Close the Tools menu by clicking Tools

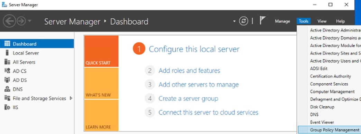[304, 21]
